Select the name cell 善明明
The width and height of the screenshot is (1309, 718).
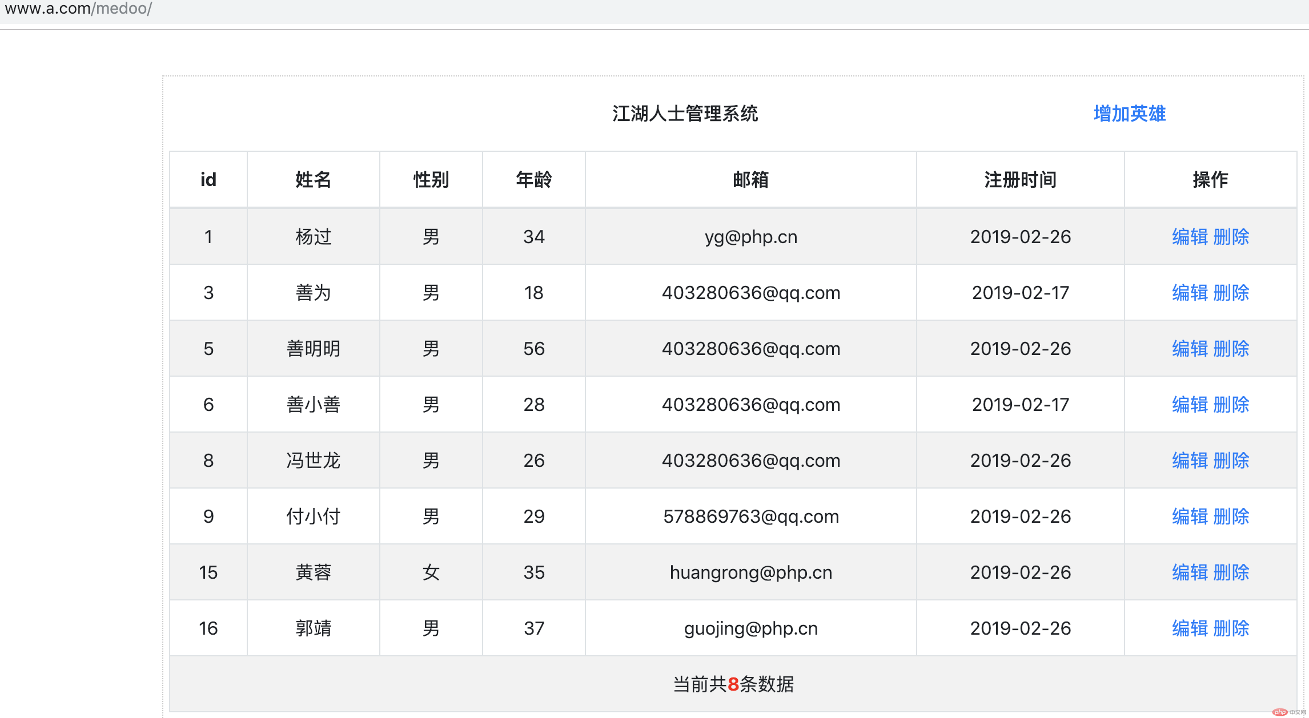(313, 349)
